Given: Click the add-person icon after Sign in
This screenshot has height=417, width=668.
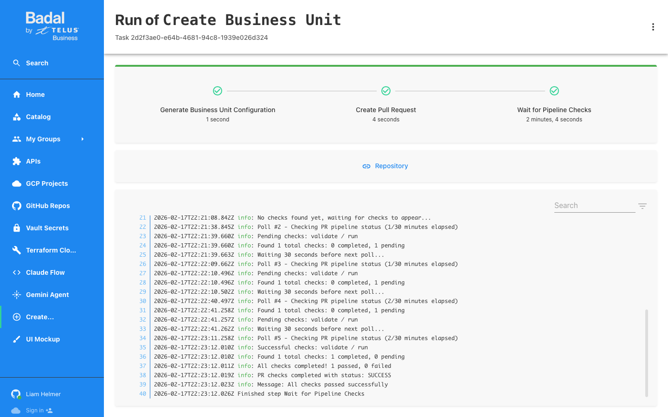Looking at the screenshot, I should click(x=49, y=411).
